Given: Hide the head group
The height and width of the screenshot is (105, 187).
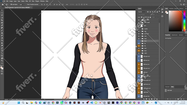Looking at the screenshot, I should 139,39.
